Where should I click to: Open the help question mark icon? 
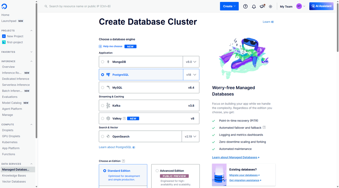tap(245, 7)
